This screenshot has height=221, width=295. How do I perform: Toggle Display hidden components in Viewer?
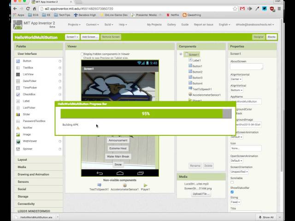point(82,54)
